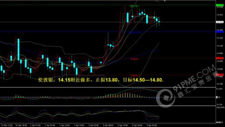
Task: Click the 2 Apr 14:00 time axis label
Action: pyautogui.click(x=123, y=125)
